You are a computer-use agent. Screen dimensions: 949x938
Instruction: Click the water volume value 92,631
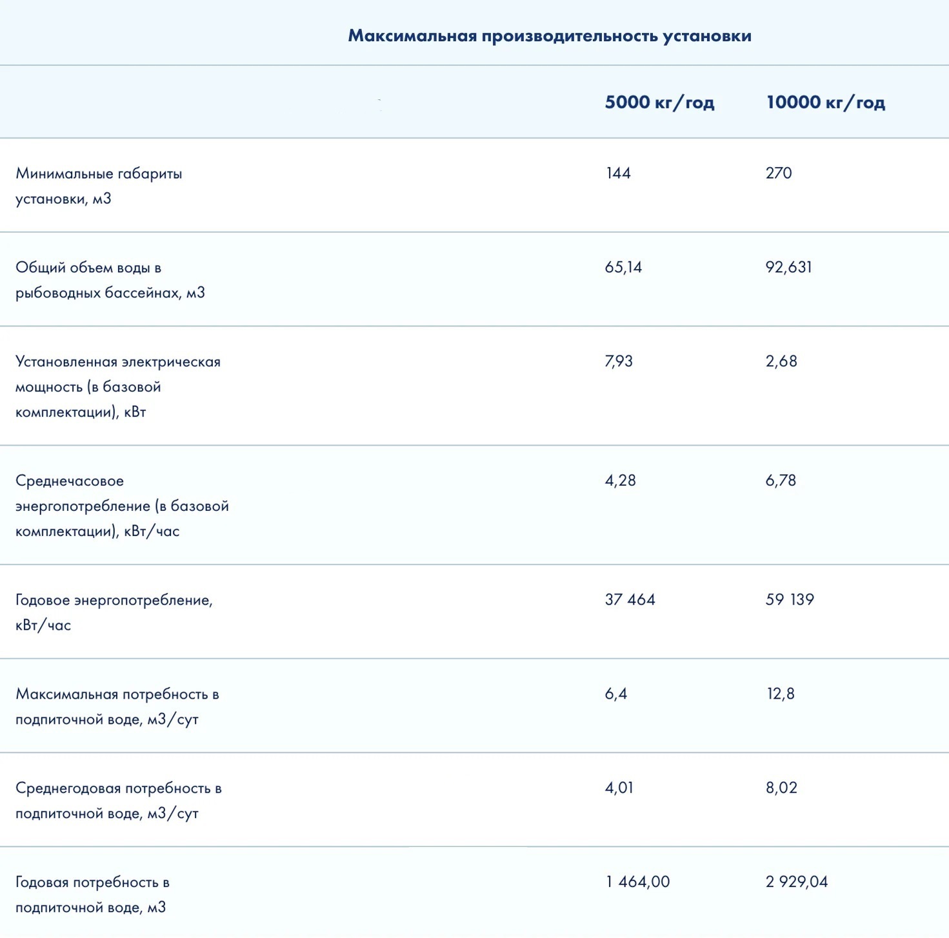pyautogui.click(x=788, y=267)
